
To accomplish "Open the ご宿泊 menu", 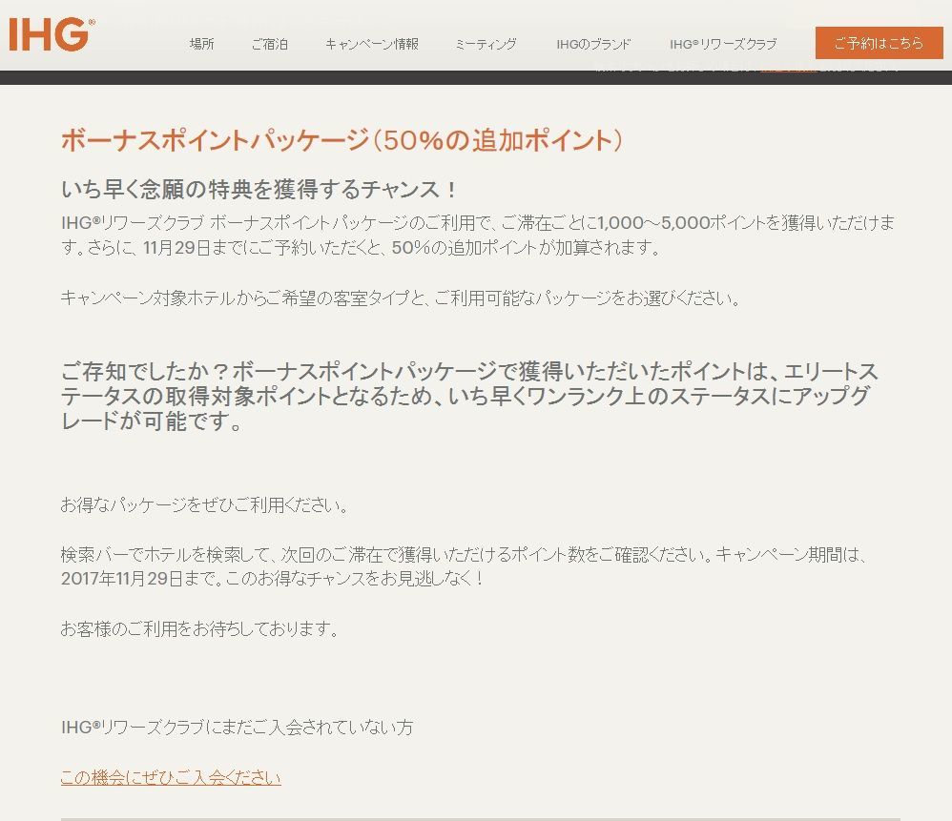I will pos(270,44).
